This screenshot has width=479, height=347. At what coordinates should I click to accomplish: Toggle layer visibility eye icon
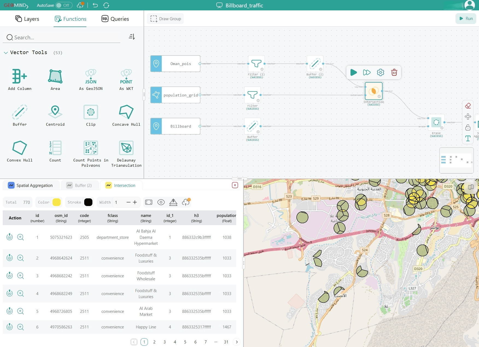pyautogui.click(x=161, y=202)
